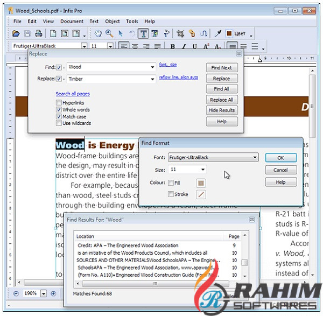Viewport: 323px width, 316px height.
Task: Select the Zoom magnifier tool
Action: click(109, 33)
